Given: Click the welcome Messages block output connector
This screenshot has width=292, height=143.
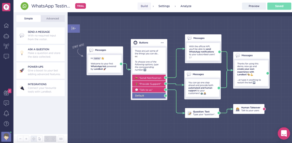Looking at the screenshot, I should (121, 64).
